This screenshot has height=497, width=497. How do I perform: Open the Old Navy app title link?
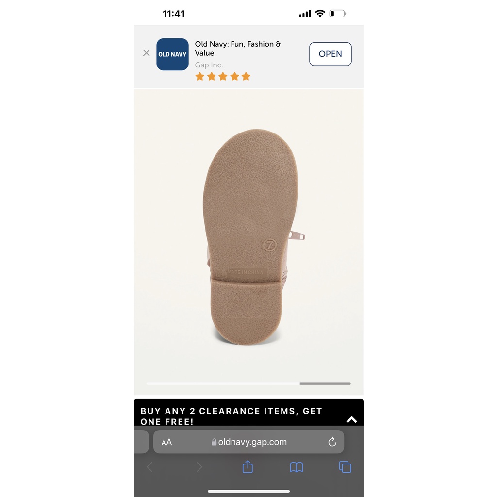click(238, 49)
